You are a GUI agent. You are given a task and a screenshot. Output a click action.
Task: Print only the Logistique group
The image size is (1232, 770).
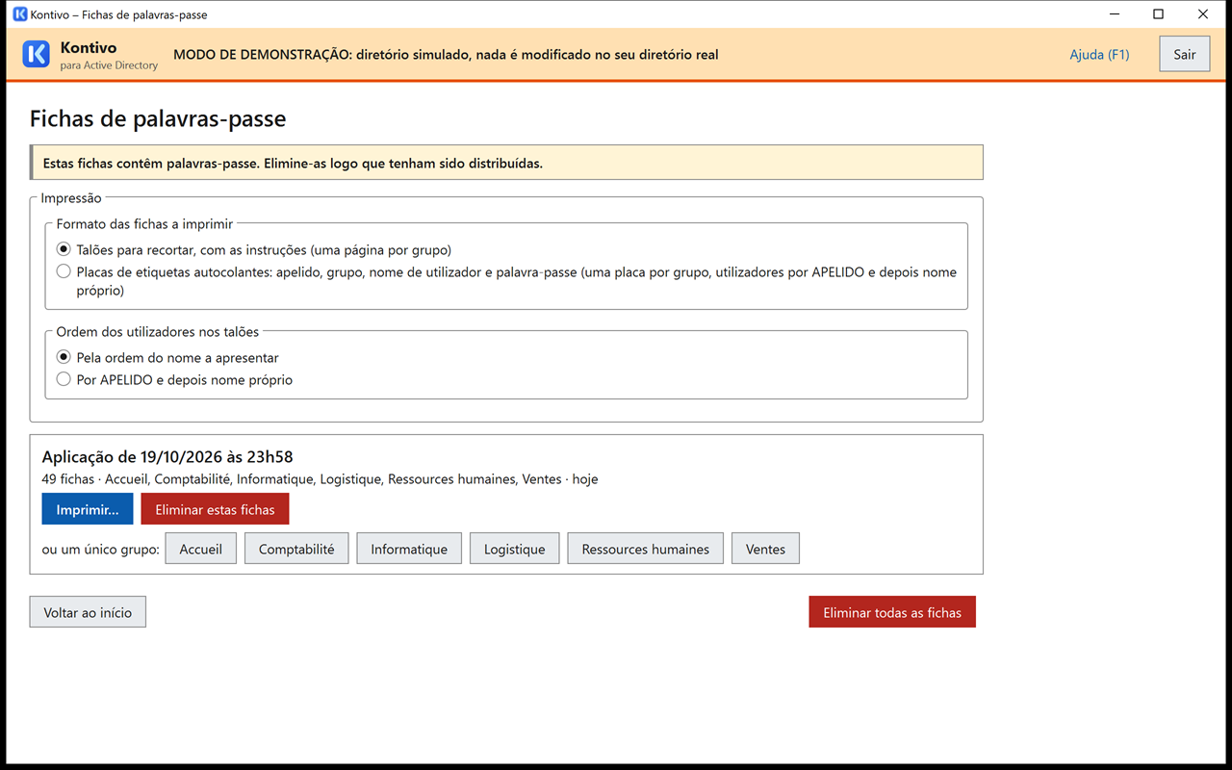point(514,549)
